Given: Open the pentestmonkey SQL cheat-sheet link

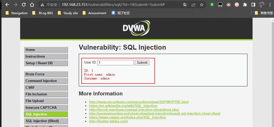Looking at the screenshot, I should [154, 113].
